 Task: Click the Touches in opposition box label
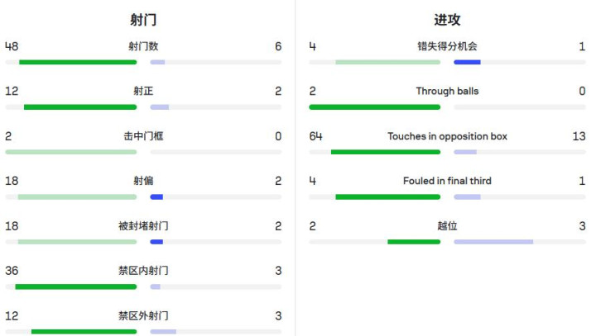447,136
